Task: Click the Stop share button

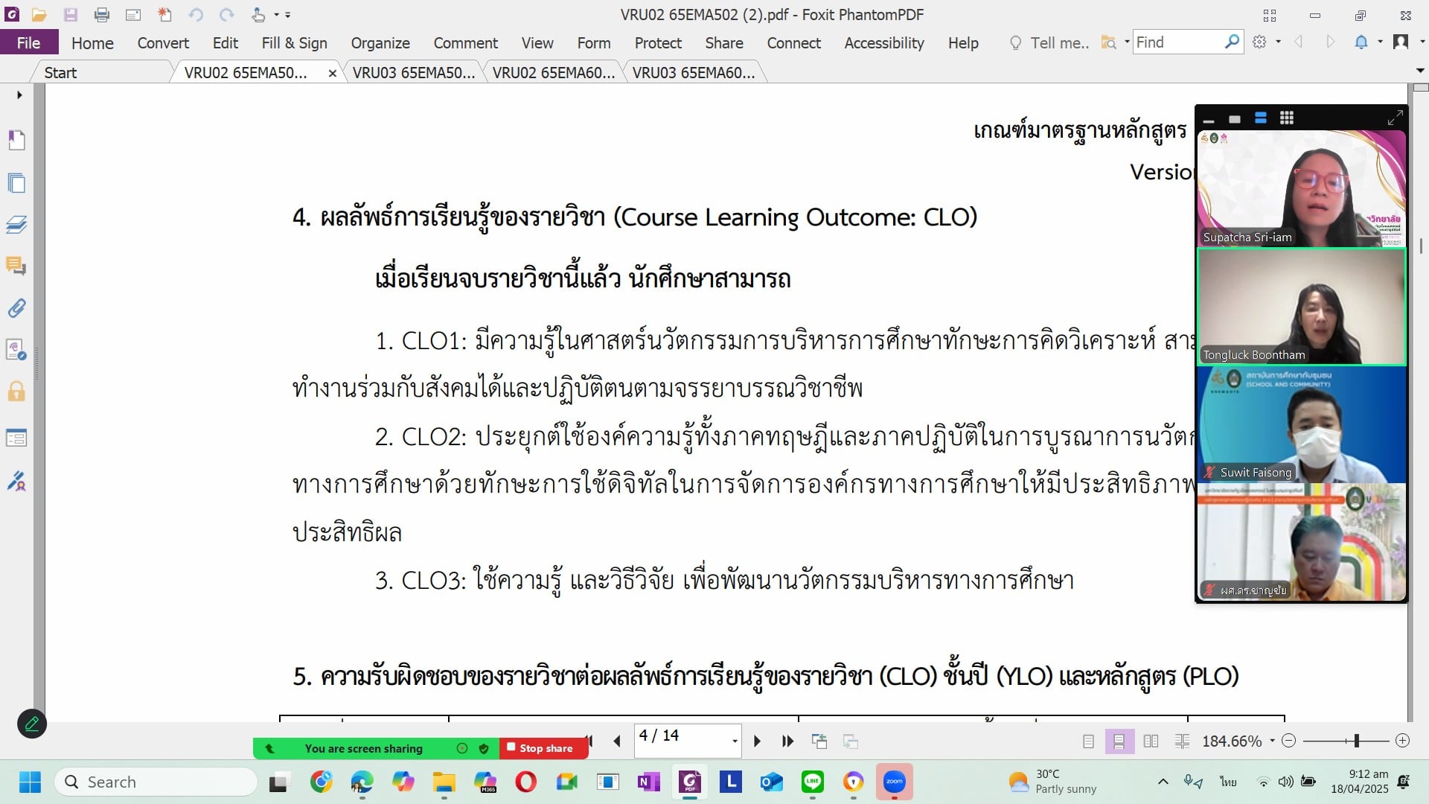Action: point(544,748)
